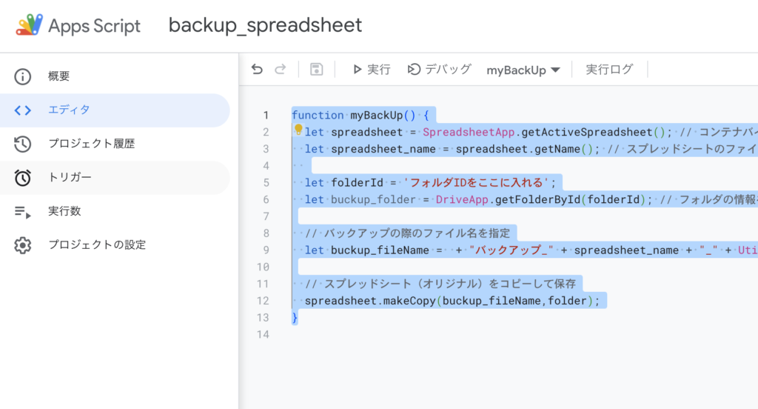Screen dimensions: 758x409
Task: Open 実行数 executions list icon
Action: 23,211
